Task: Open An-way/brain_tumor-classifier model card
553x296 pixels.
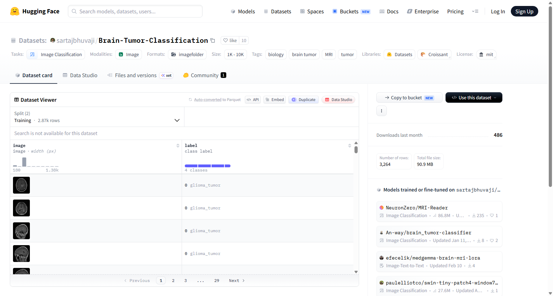Action: tap(439, 236)
